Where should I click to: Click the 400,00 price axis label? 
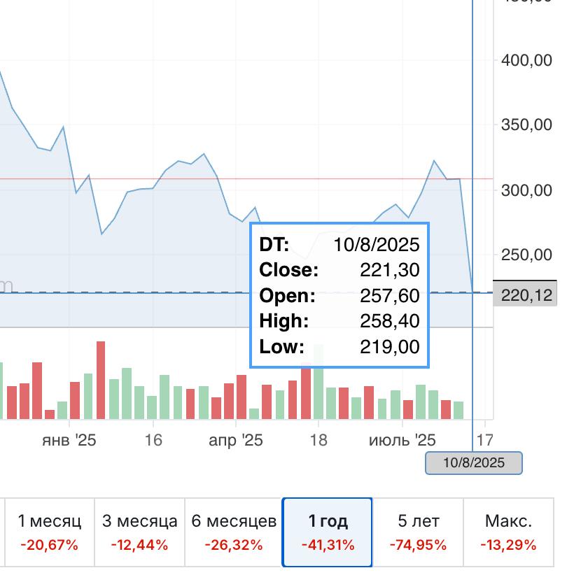(526, 60)
